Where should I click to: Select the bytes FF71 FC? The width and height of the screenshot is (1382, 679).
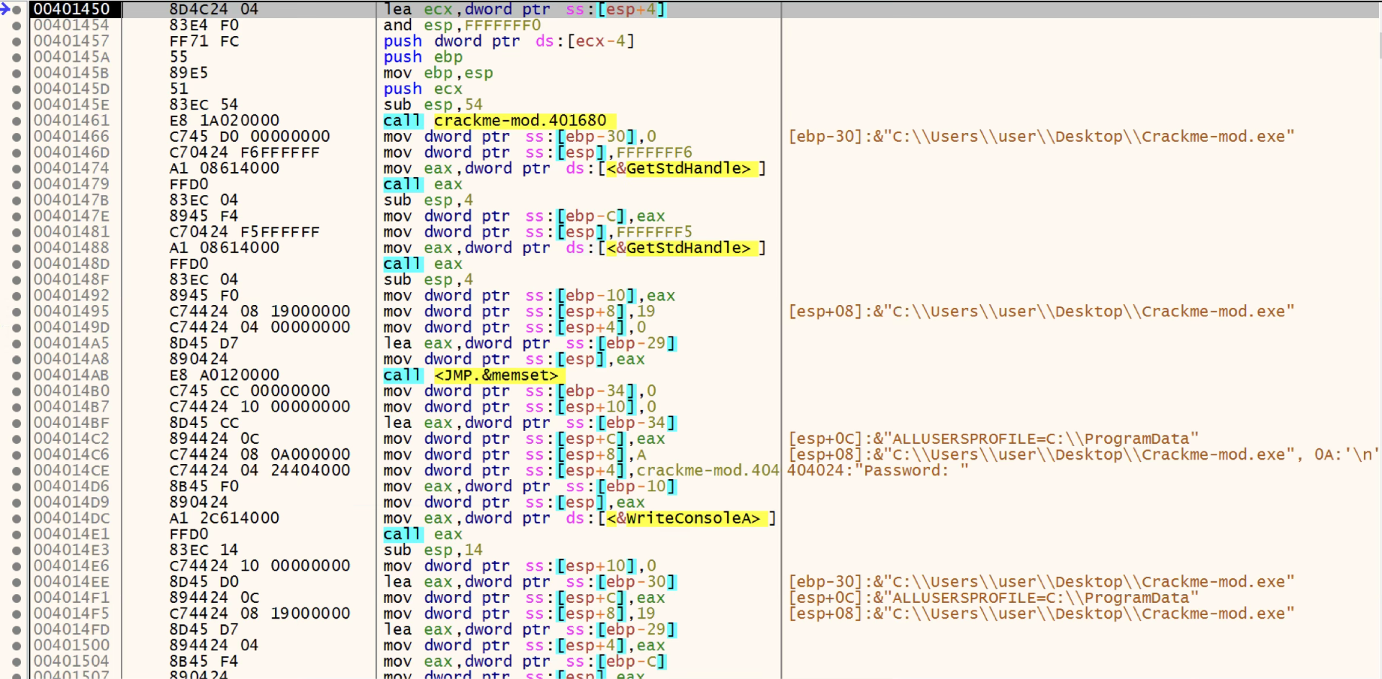pos(204,41)
